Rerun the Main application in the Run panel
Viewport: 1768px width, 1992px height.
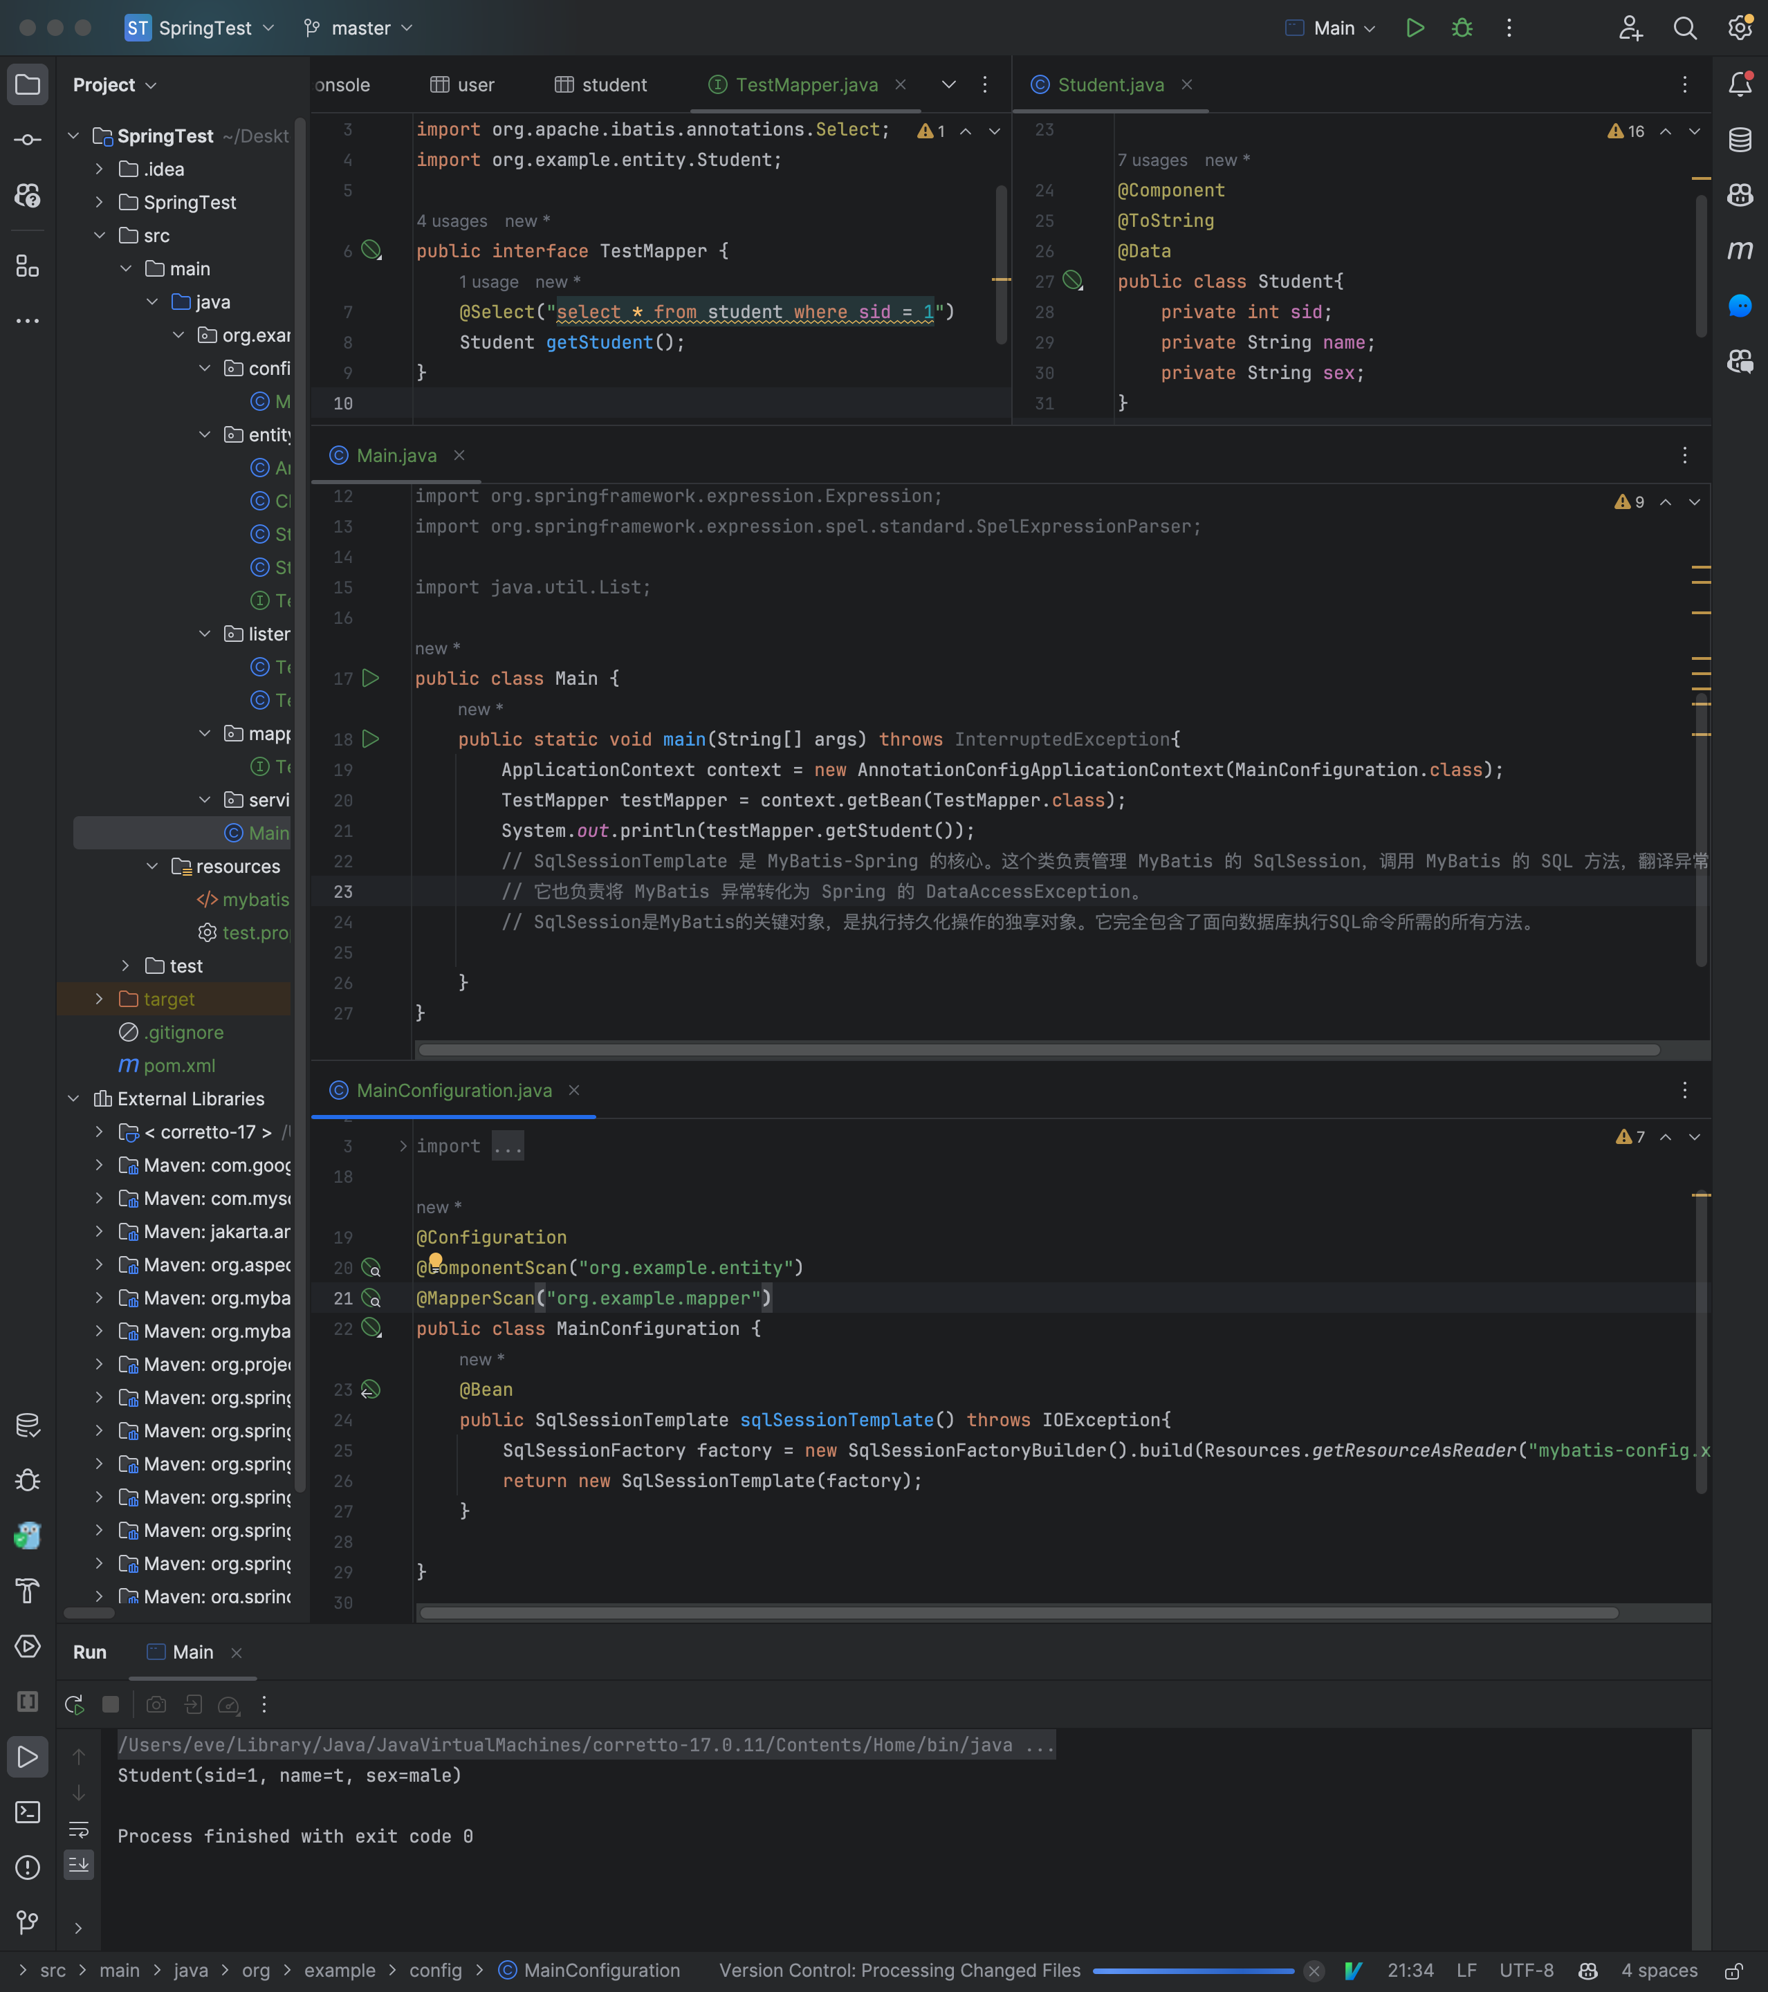tap(73, 1704)
